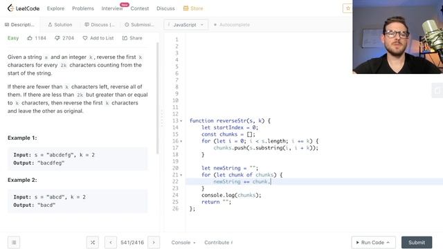Open the Run Code options chevron
Image resolution: width=443 pixels, height=249 pixels.
pos(388,242)
